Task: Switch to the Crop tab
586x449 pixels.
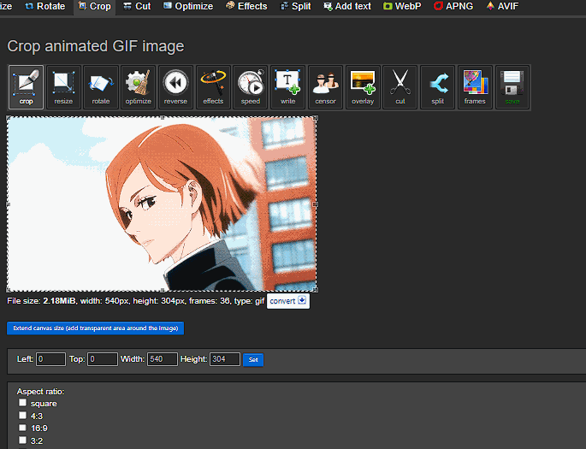Action: (95, 6)
